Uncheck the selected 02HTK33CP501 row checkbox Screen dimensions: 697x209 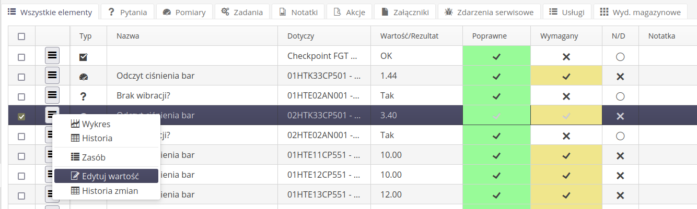pyautogui.click(x=21, y=117)
